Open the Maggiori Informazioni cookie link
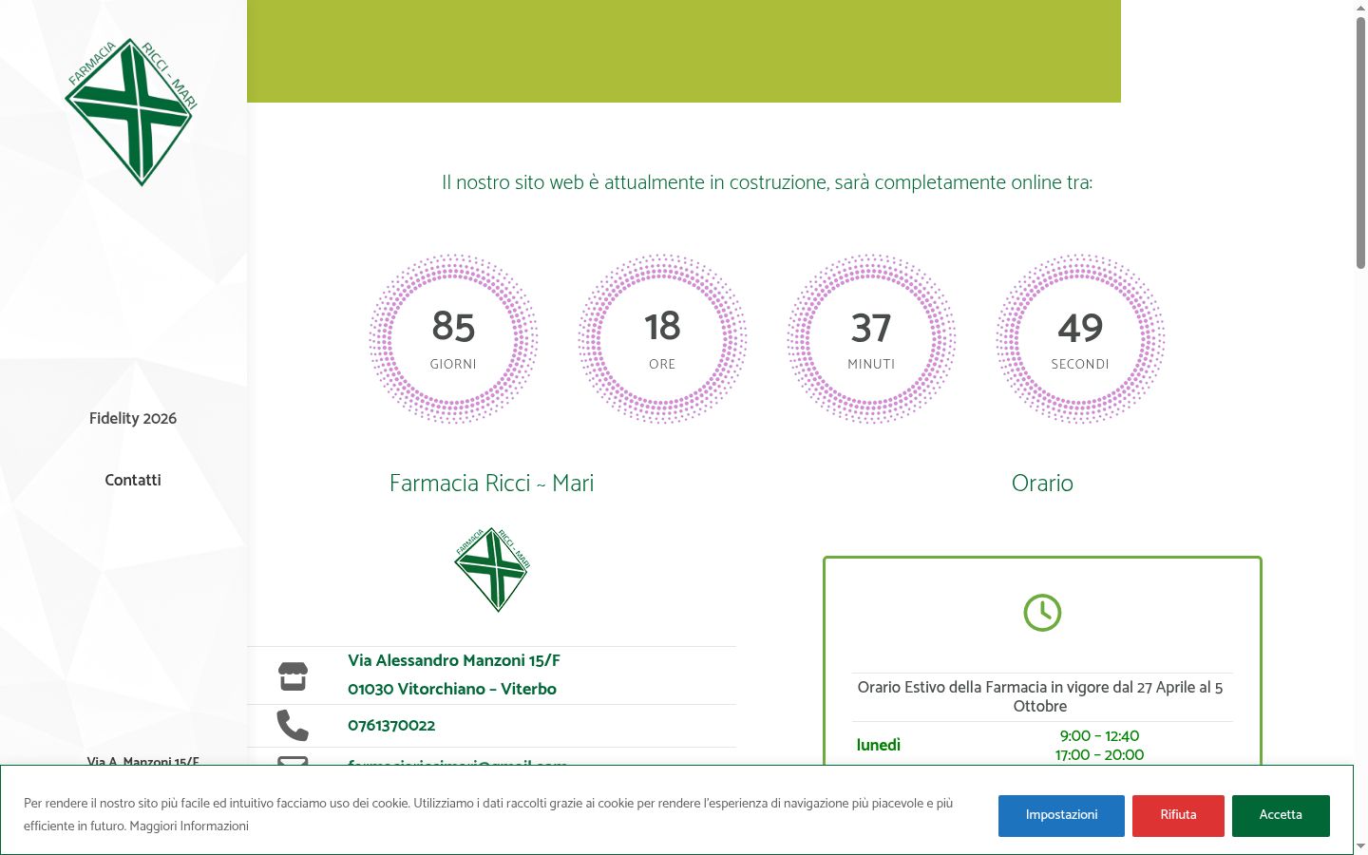The image size is (1368, 855). (x=189, y=826)
